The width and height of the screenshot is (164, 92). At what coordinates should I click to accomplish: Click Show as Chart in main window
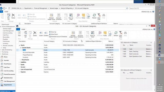click(x=71, y=17)
